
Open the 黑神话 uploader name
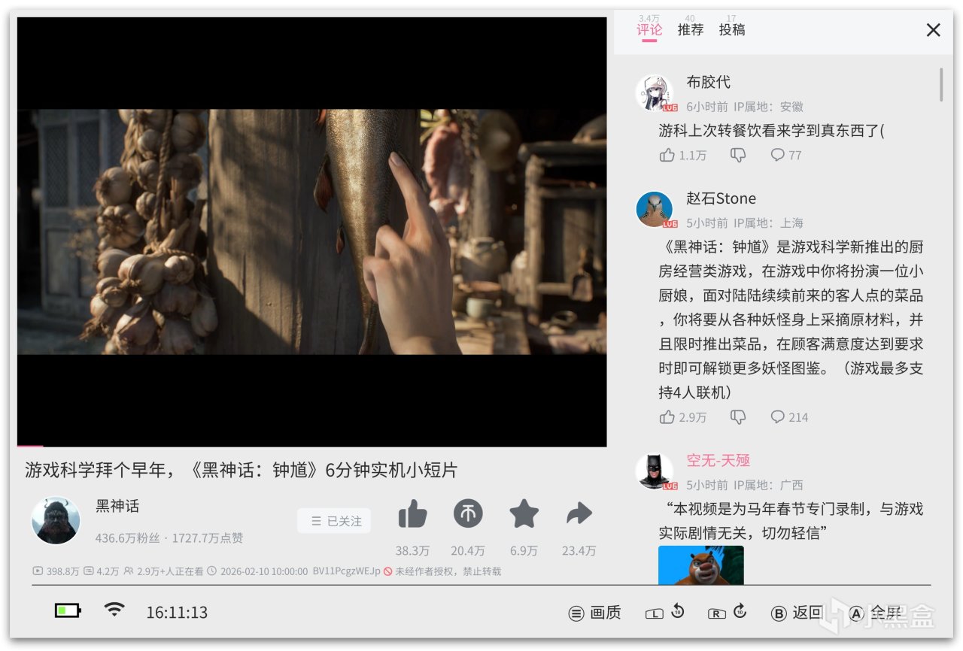point(117,506)
